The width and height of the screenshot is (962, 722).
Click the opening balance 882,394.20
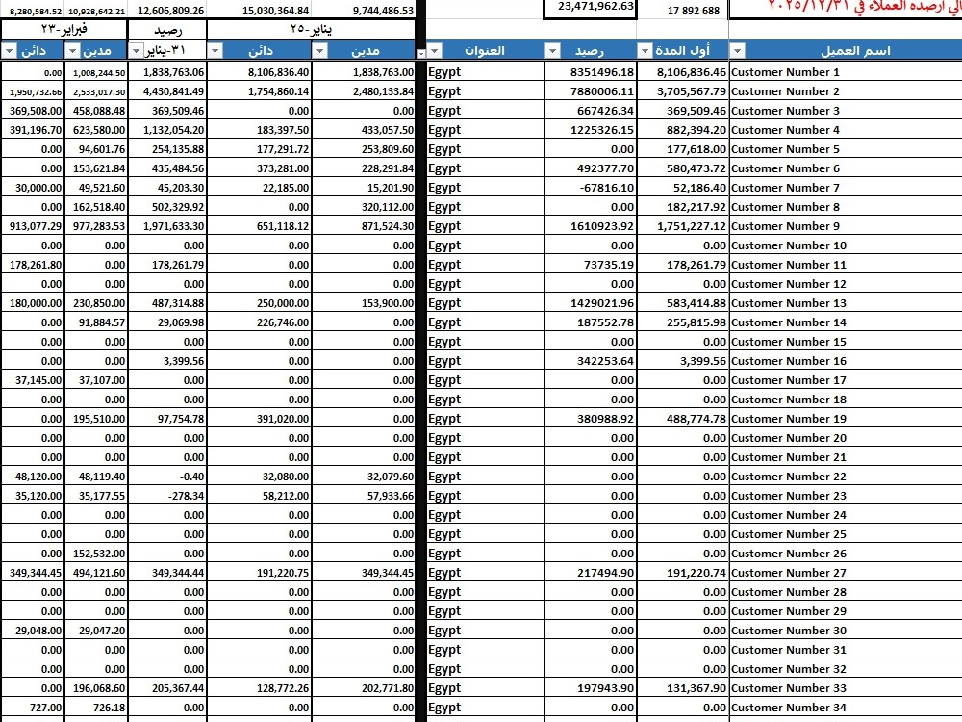[683, 130]
